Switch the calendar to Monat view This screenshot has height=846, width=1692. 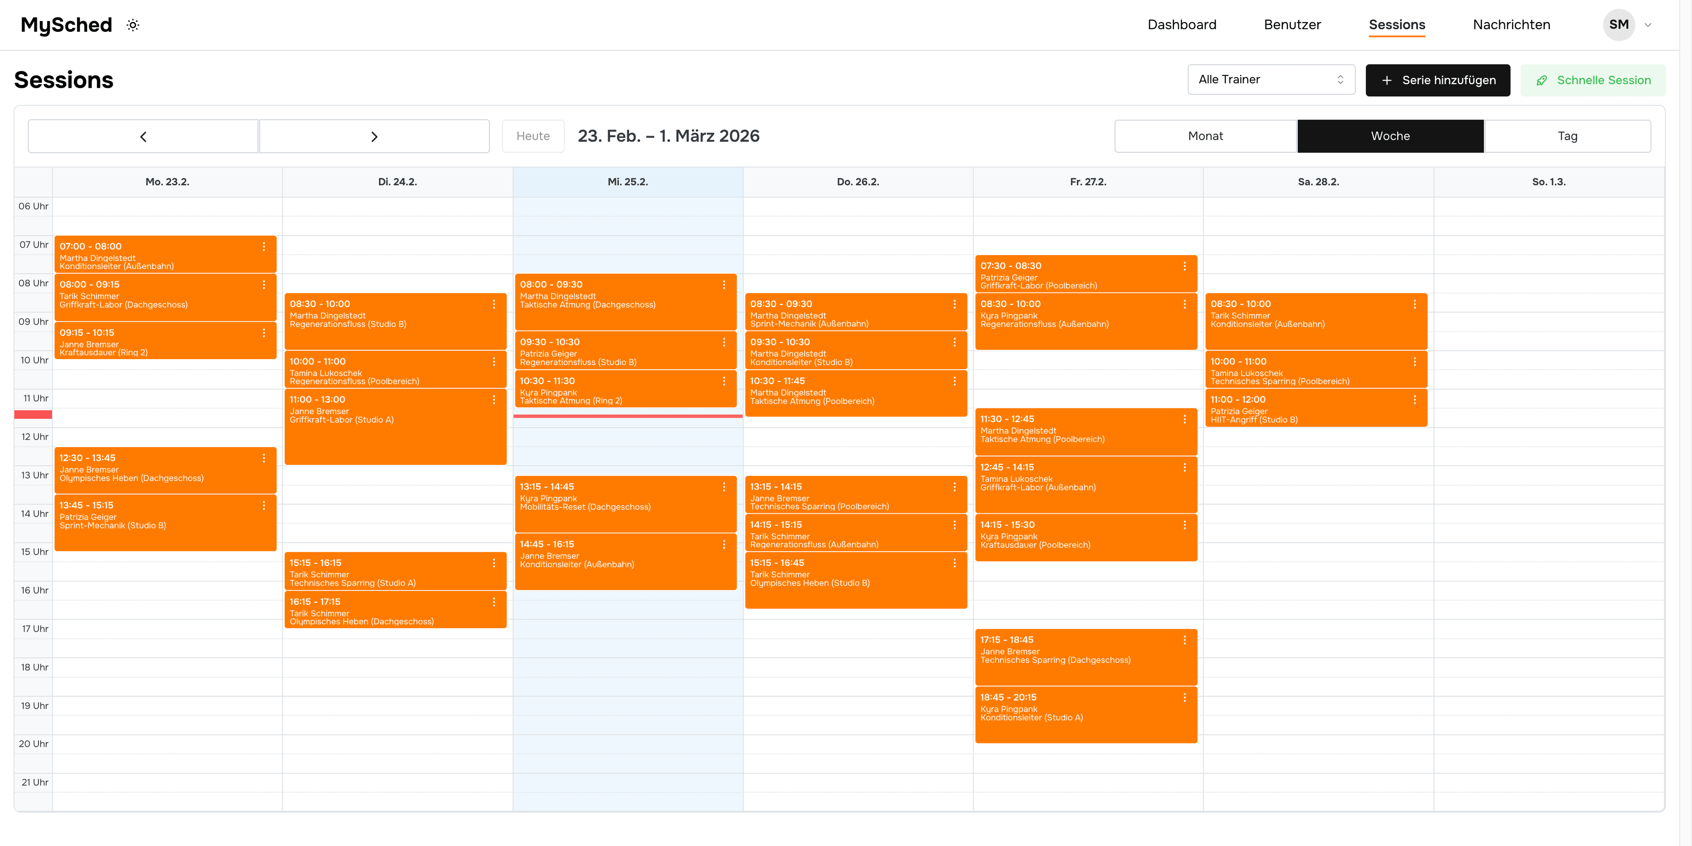1205,136
